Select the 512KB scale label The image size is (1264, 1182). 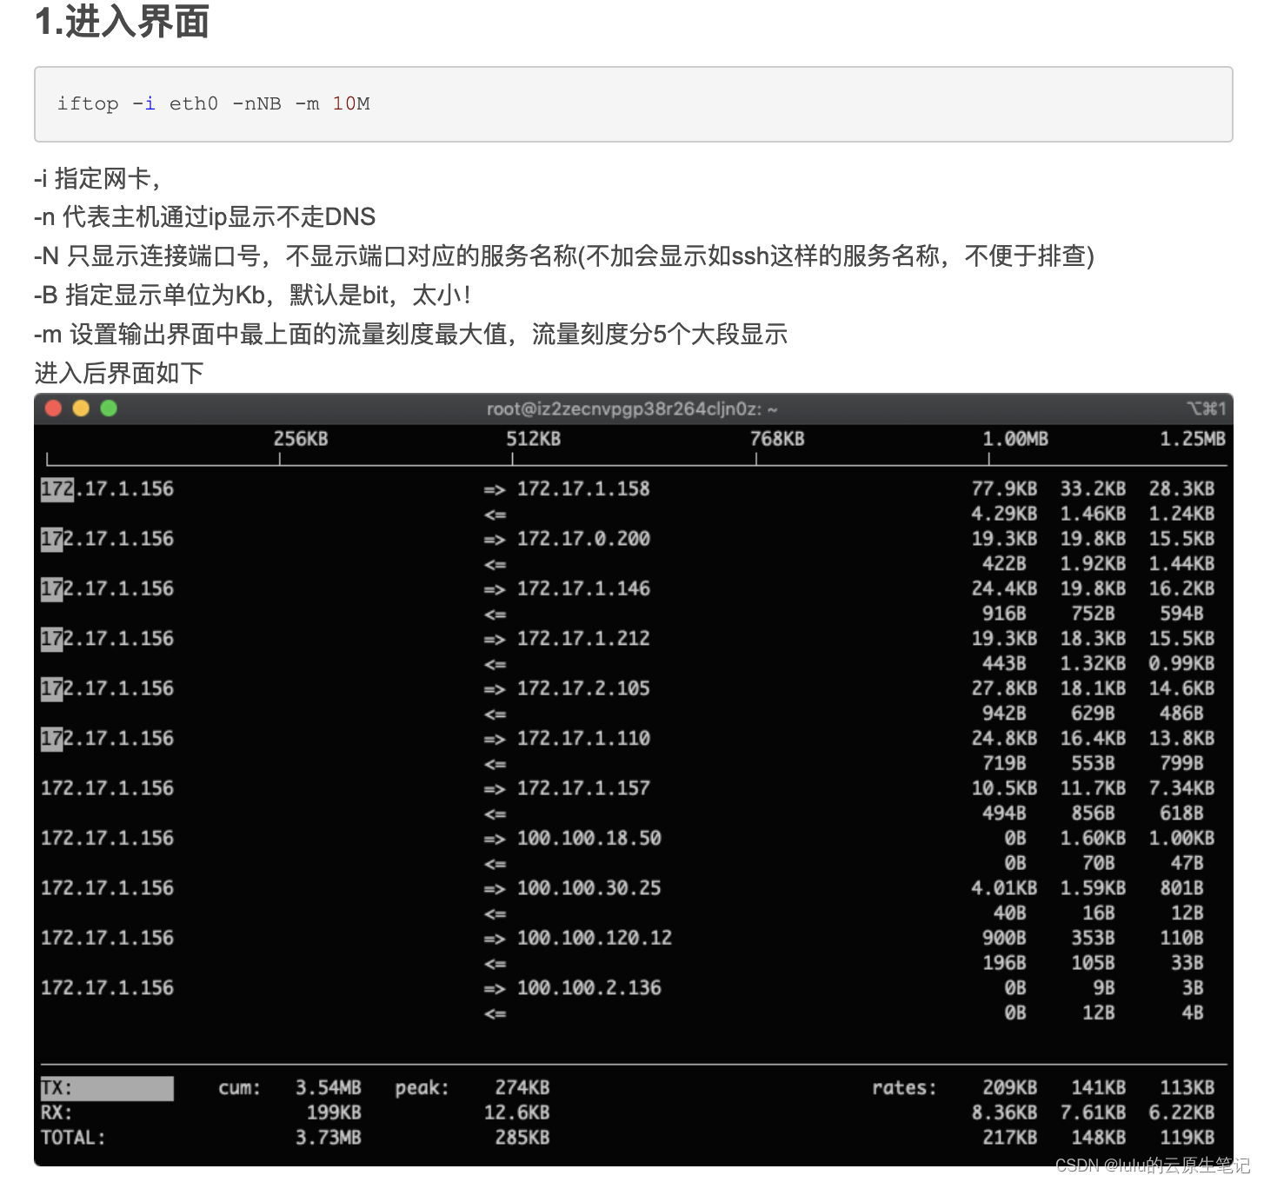[534, 439]
